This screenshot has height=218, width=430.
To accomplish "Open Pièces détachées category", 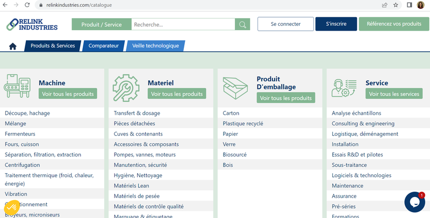I will pyautogui.click(x=134, y=124).
